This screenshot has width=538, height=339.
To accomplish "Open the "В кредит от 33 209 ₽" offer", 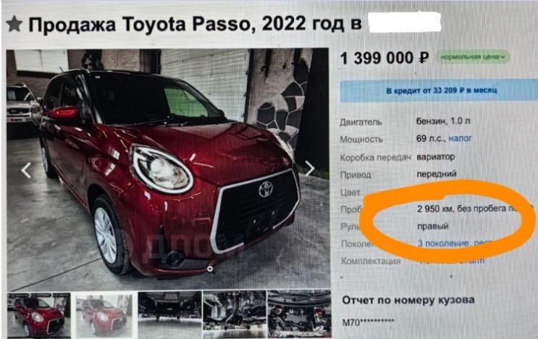I will [440, 91].
